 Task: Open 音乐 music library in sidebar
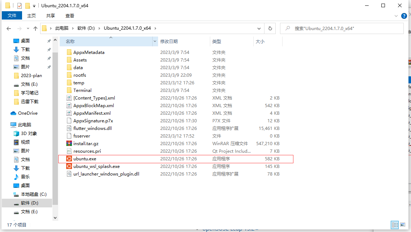(21, 177)
